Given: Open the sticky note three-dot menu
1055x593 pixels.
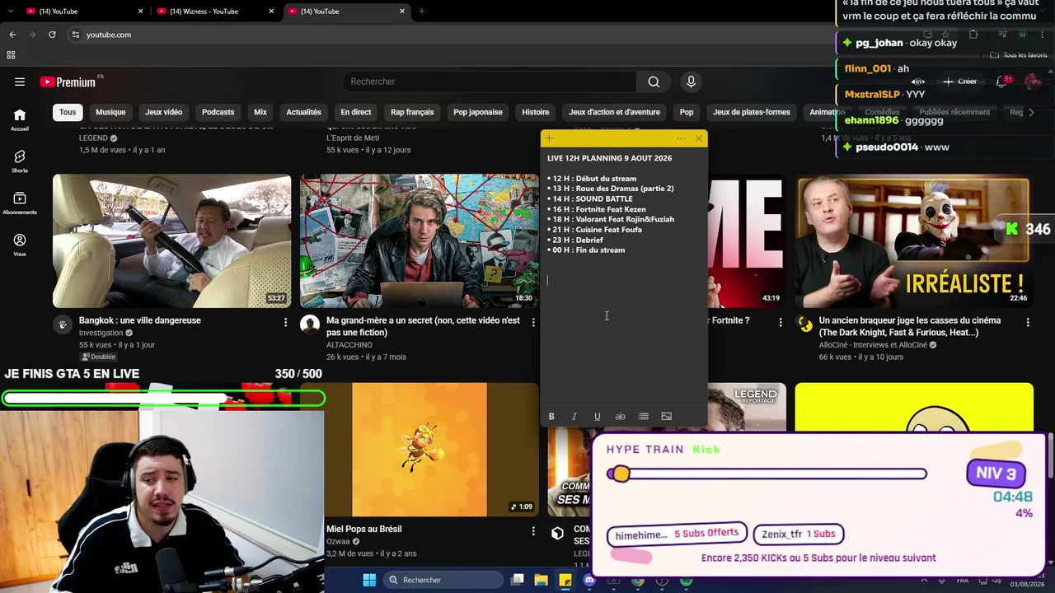Looking at the screenshot, I should coord(681,138).
